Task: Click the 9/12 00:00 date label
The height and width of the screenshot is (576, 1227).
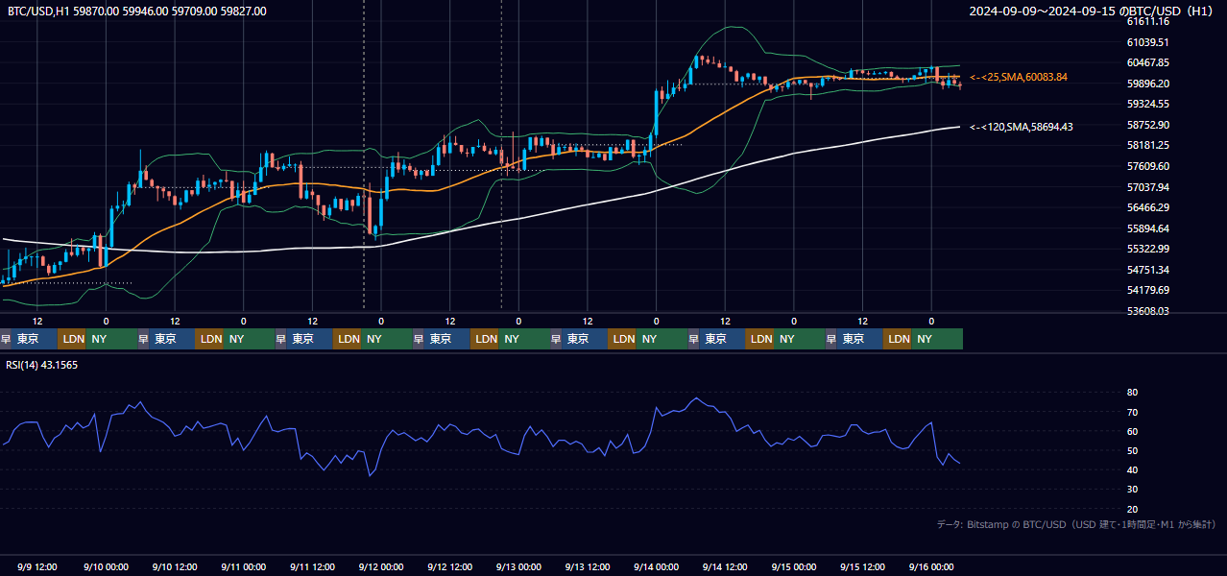Action: click(381, 566)
